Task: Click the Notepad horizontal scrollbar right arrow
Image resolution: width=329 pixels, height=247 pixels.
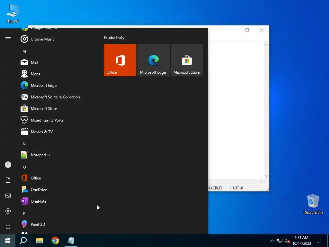Action: [261, 181]
